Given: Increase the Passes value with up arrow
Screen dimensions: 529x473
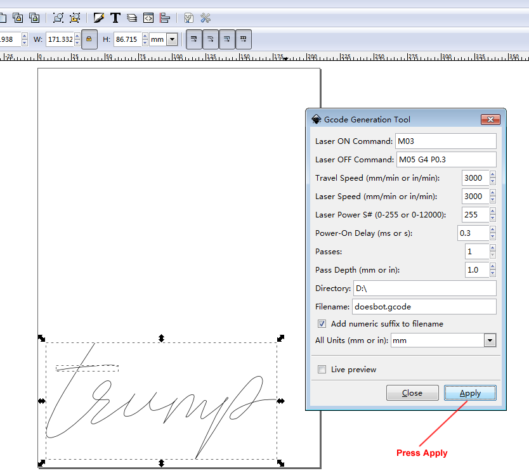Looking at the screenshot, I should click(493, 248).
